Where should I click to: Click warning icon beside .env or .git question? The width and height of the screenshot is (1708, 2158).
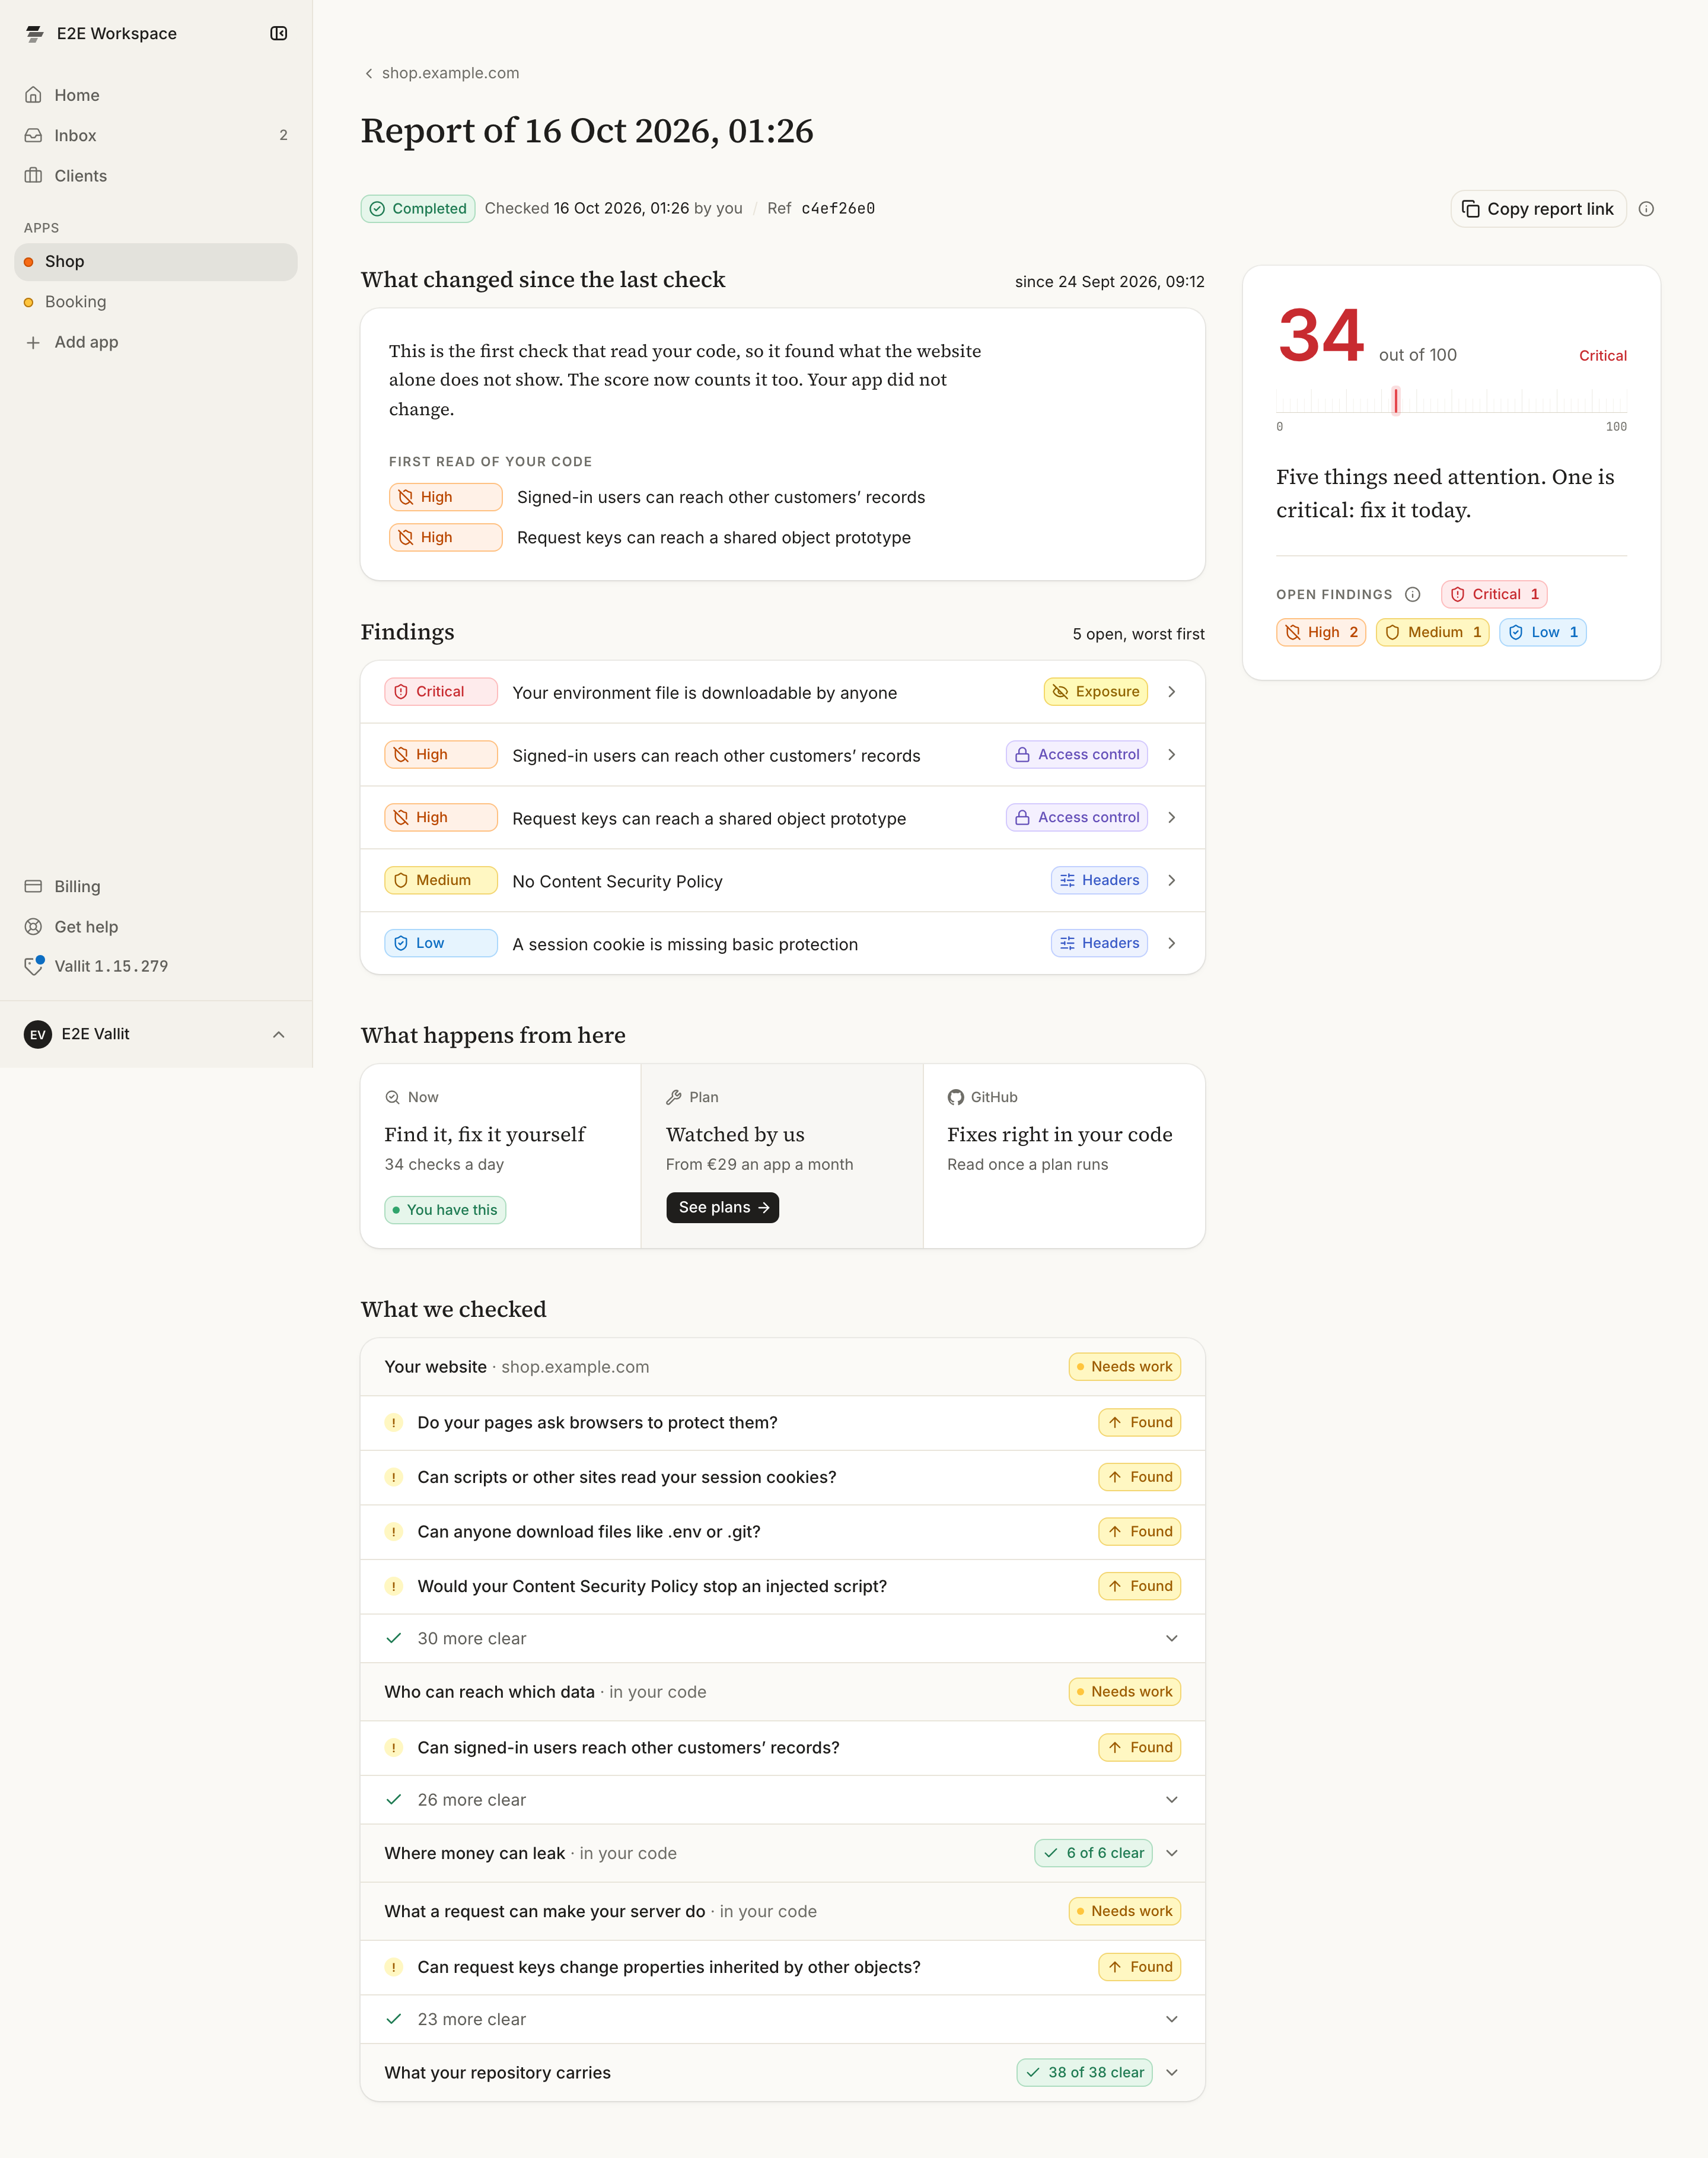[394, 1532]
